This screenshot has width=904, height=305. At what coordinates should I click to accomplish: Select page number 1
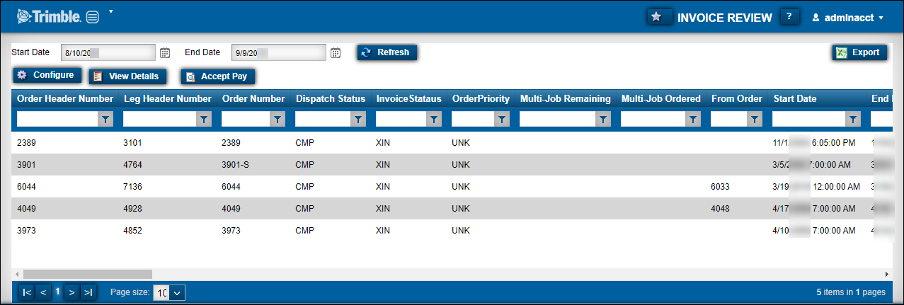(58, 291)
